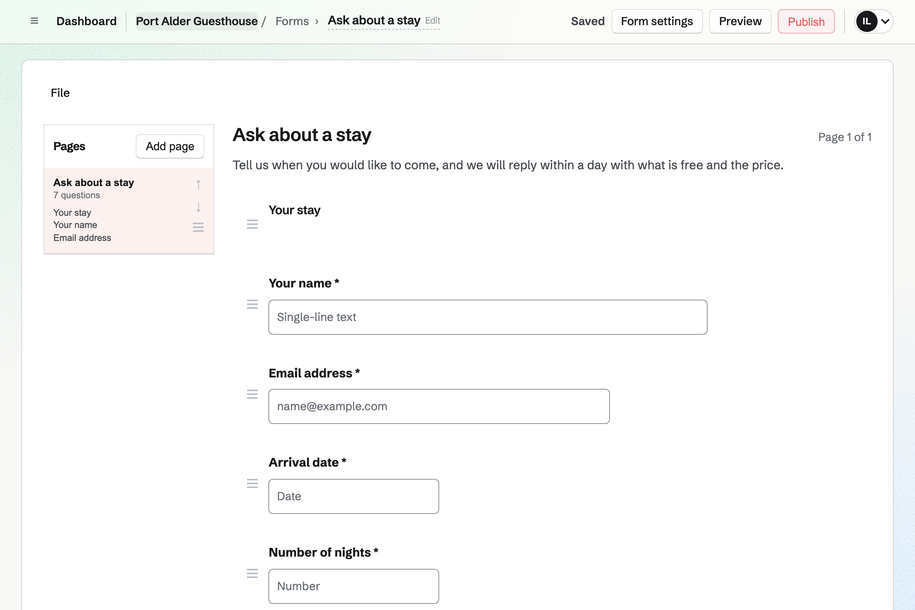Grab the drag handle in the Pages panel
The height and width of the screenshot is (610, 915).
pyautogui.click(x=198, y=227)
